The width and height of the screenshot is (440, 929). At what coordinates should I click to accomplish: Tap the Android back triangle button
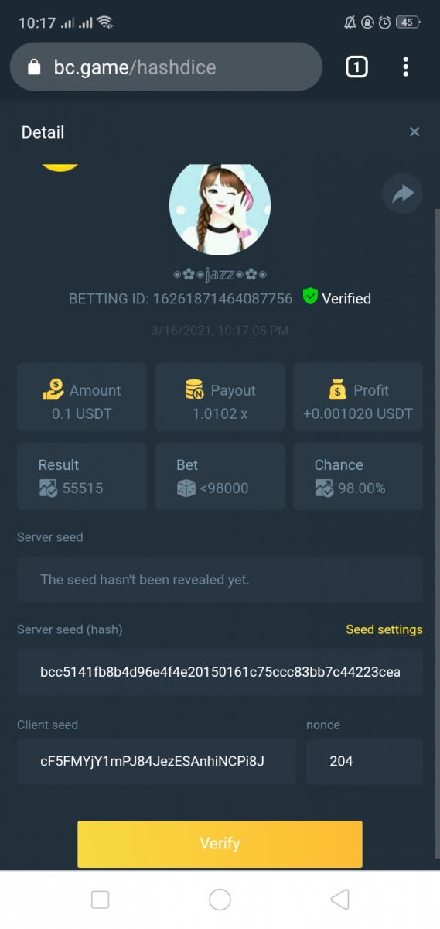coord(339,899)
